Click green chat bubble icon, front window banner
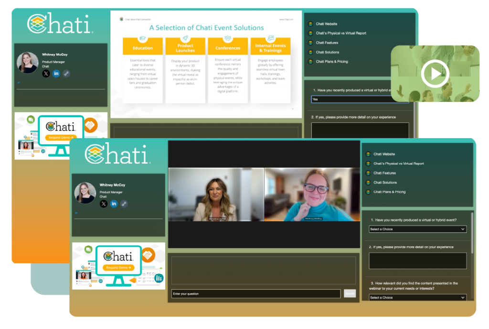This screenshot has height=329, width=489. [88, 249]
